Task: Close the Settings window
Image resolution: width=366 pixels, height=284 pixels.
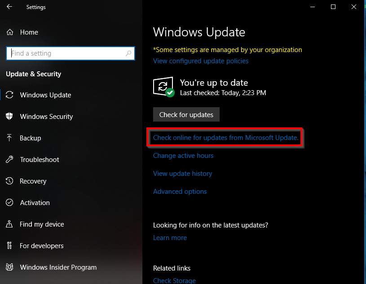Action: click(x=353, y=7)
